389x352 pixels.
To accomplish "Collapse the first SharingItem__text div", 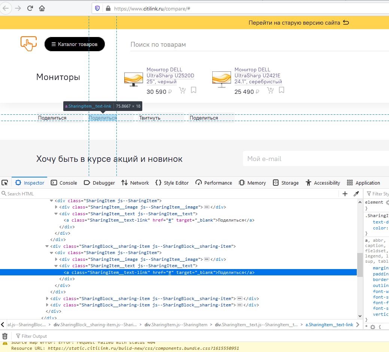I will (56, 214).
